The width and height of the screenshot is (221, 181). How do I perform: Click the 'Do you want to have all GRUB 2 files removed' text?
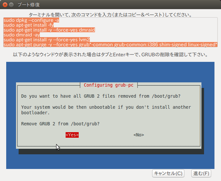101,96
